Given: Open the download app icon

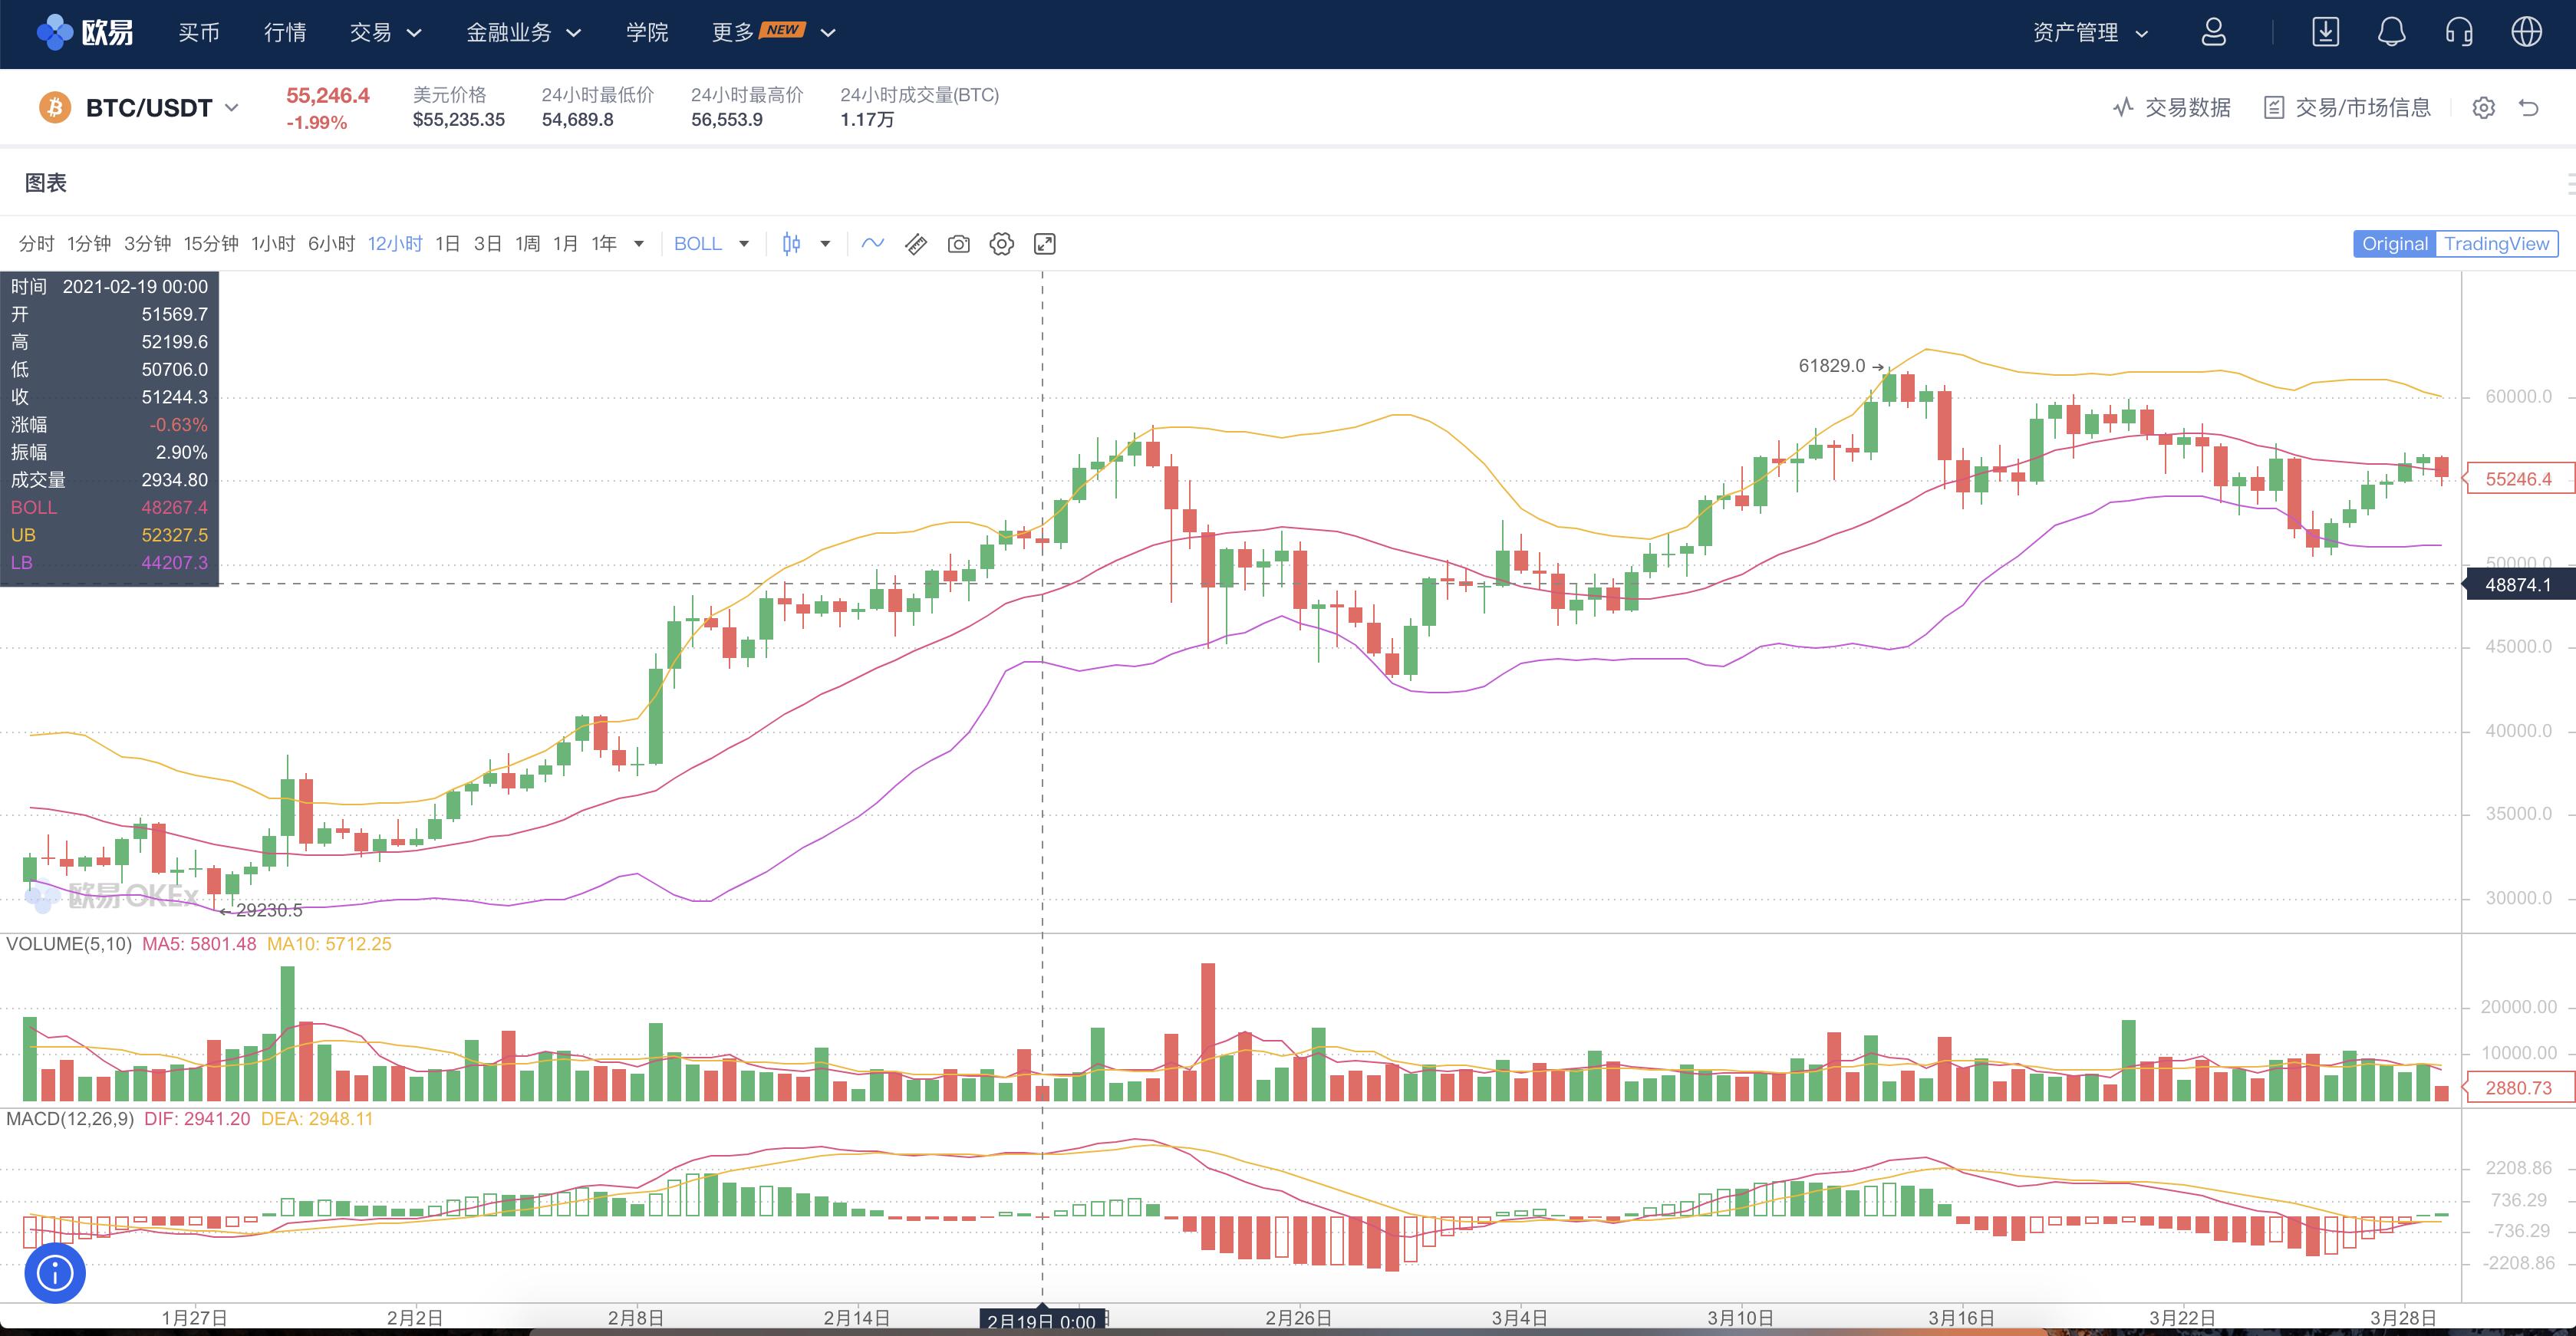Looking at the screenshot, I should (2325, 32).
